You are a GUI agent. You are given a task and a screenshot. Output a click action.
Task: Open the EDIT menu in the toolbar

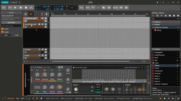point(88,8)
